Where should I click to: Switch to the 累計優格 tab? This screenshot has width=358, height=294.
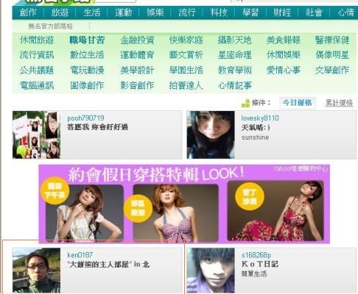coord(339,103)
